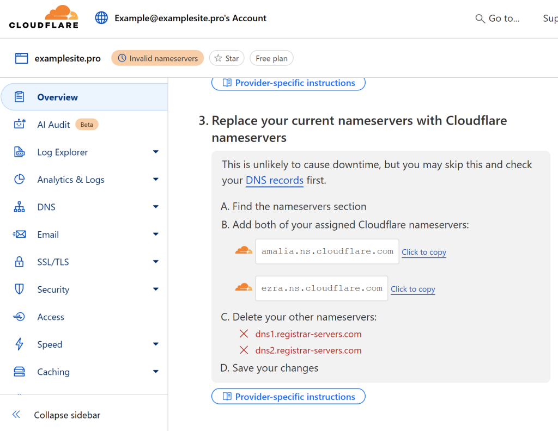The height and width of the screenshot is (431, 558).
Task: Copy the amalia.ns.cloudflare.com nameserver
Action: [x=424, y=253]
